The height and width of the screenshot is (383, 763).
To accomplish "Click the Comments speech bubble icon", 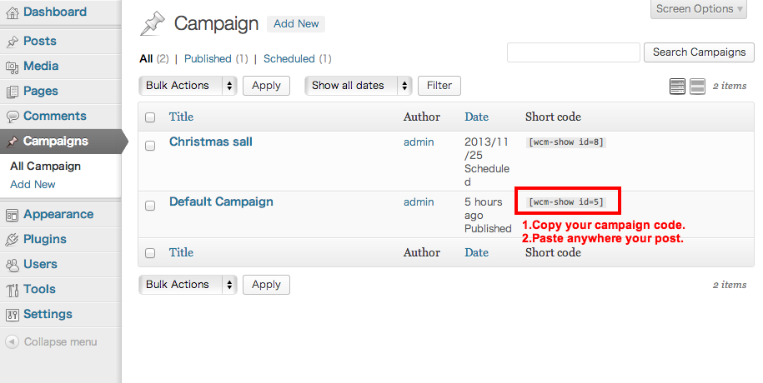I will tap(12, 117).
